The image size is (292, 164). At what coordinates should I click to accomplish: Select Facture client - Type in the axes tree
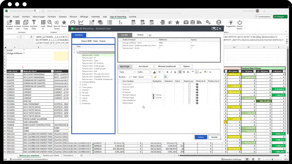[x=90, y=61]
